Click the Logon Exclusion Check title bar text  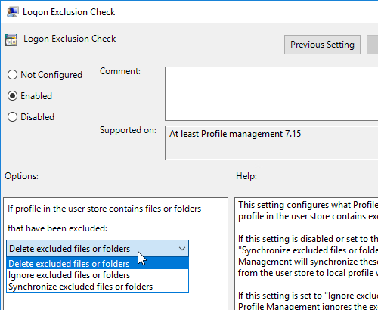coord(69,12)
